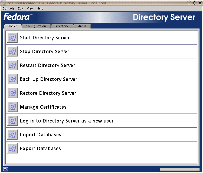The height and width of the screenshot is (173, 203).
Task: Minimize the Fedora Directory Server window
Action: [189, 3]
